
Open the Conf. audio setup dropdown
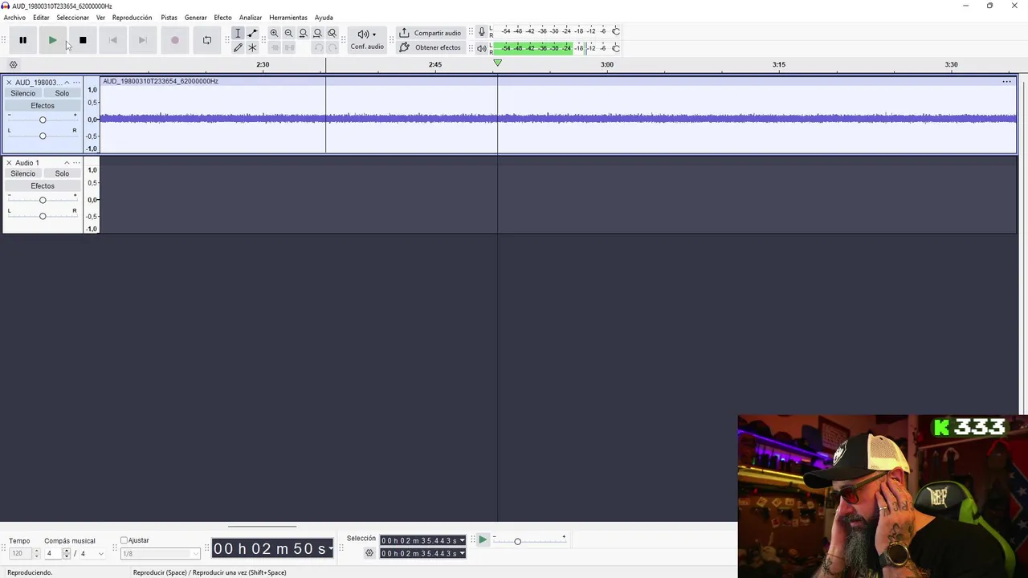(x=367, y=39)
